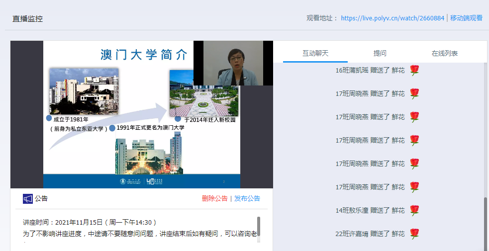Click rose icon beside 22班许嘉堉
Screen dimensions: 489x251
(414, 234)
